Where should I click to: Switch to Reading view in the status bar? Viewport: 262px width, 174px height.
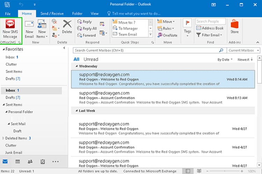pos(199,171)
